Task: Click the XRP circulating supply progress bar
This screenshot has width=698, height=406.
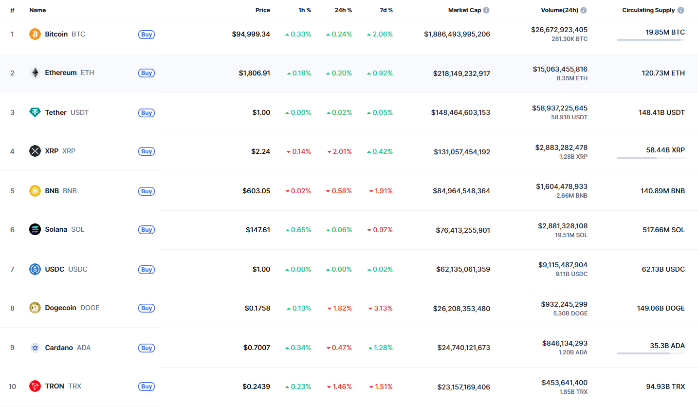Action: 651,158
